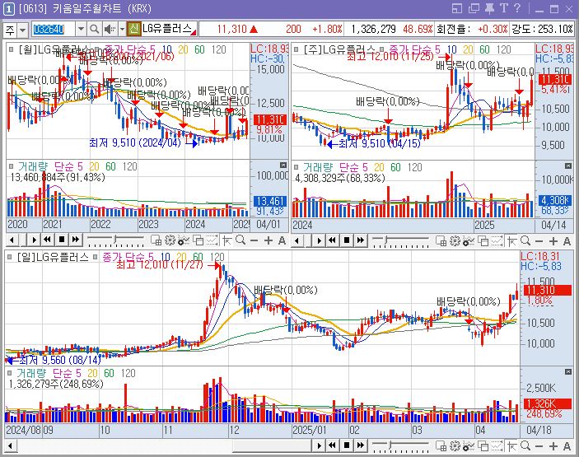Click the weekly chart zoom slider handle
The height and width of the screenshot is (457, 579).
coord(386,240)
